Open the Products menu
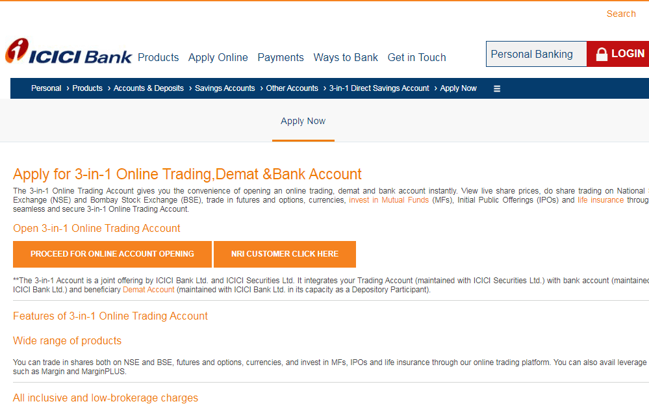Viewport: 649px width, 406px height. [158, 58]
